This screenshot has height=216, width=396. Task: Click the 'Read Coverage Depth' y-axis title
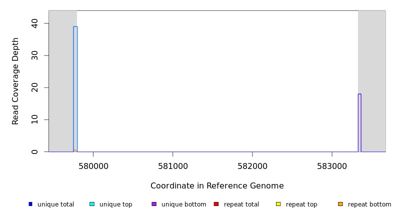pos(16,81)
